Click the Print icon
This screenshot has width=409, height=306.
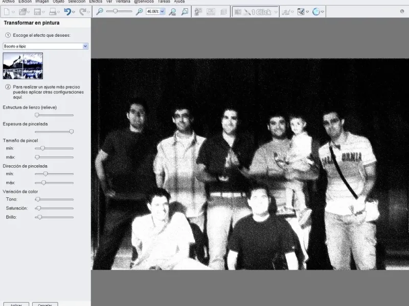pos(53,12)
